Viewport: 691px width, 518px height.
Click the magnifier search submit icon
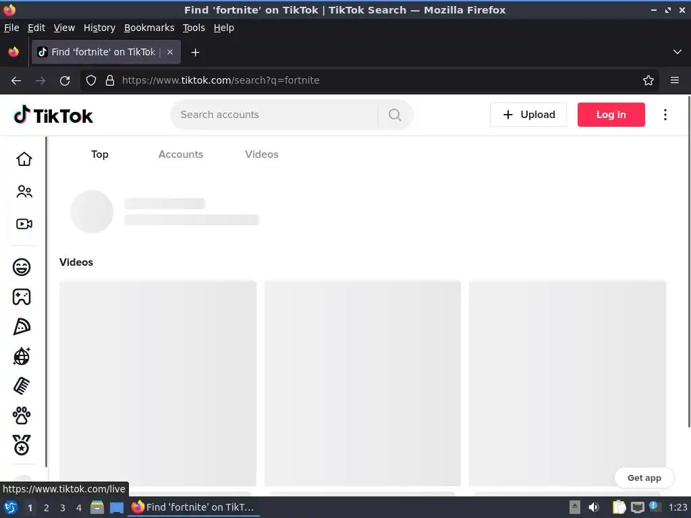coord(395,115)
